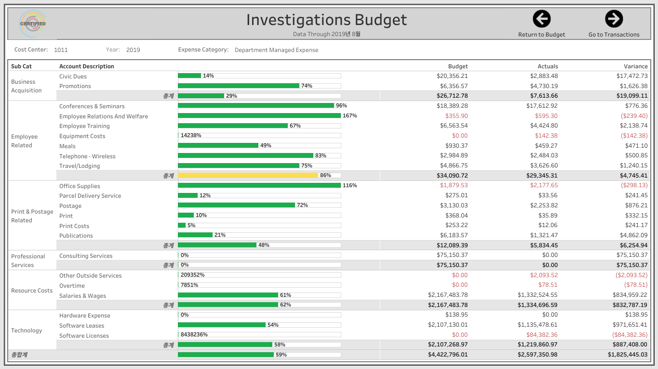Click the Variance column header
The height and width of the screenshot is (369, 658).
(635, 66)
